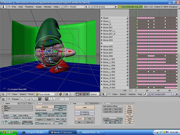
Task: Select the translate manipulator triangle icon
Action: coord(81,94)
